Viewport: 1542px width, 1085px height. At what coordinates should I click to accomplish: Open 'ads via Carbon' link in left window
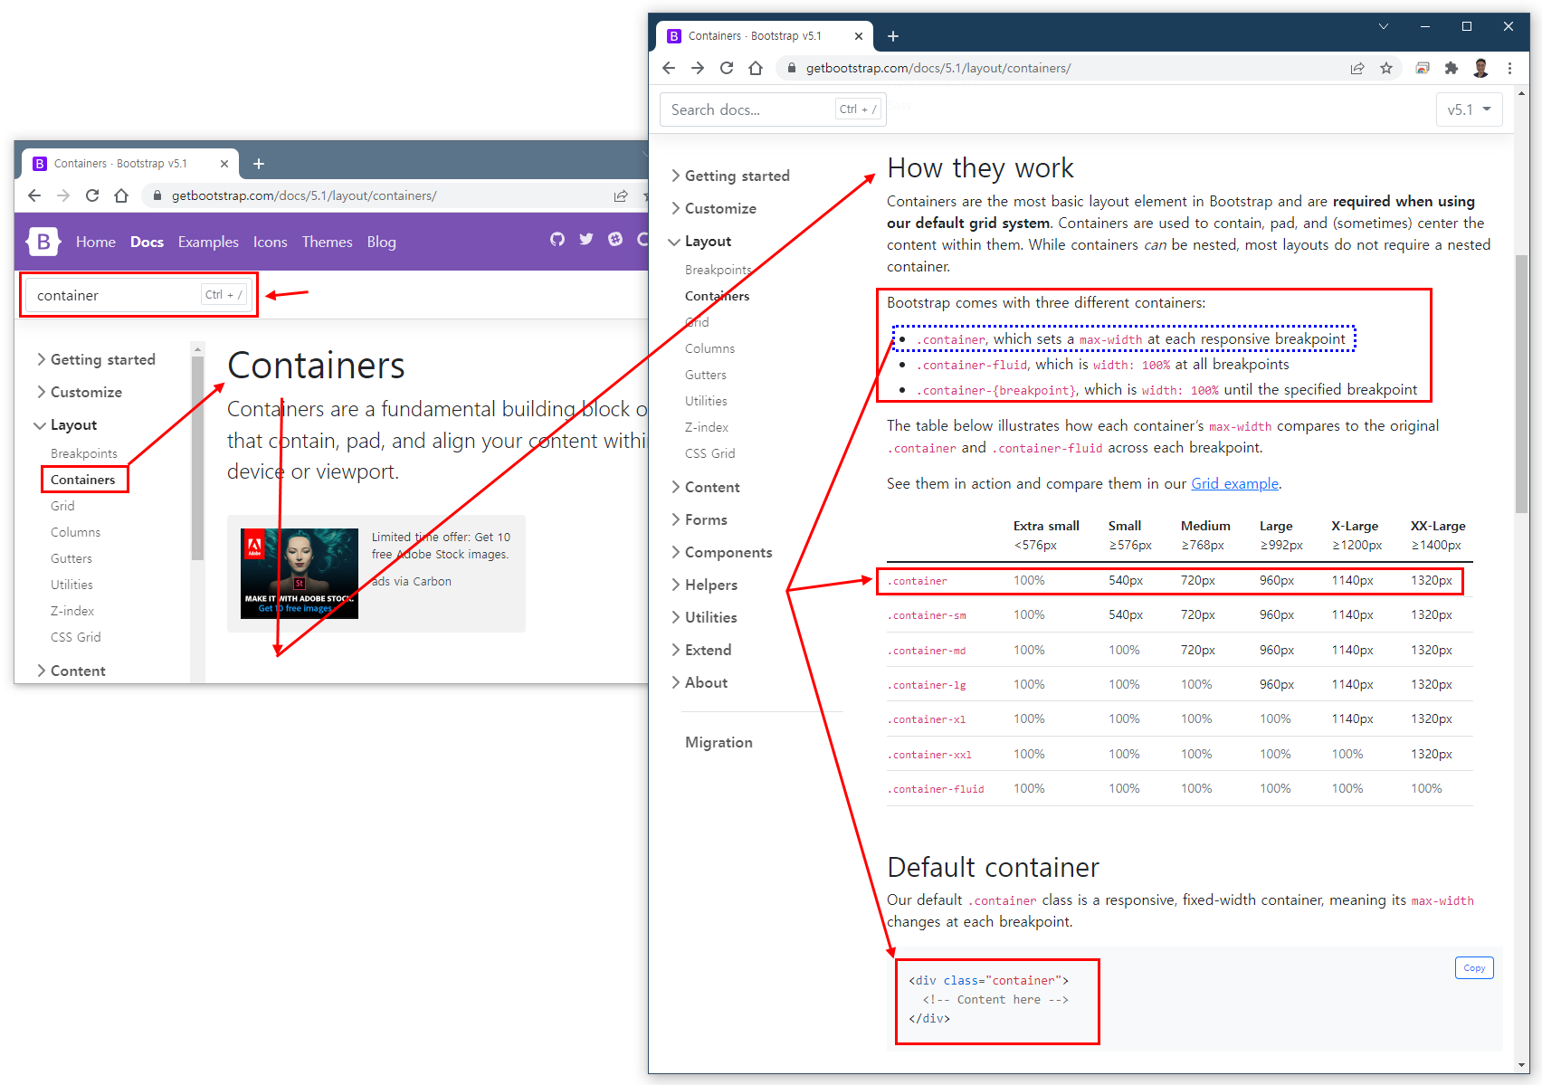click(x=412, y=581)
